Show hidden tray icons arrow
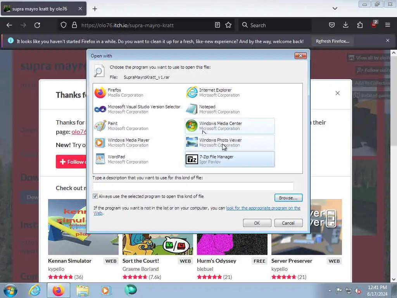This screenshot has width=397, height=298. click(x=330, y=291)
